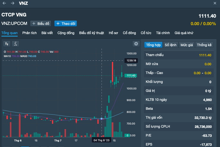
Task: Close the VNZ panel
Action: tap(215, 3)
